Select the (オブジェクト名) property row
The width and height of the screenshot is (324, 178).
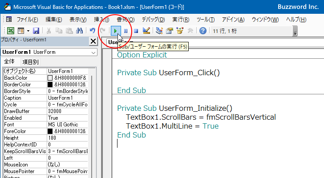click(x=45, y=71)
